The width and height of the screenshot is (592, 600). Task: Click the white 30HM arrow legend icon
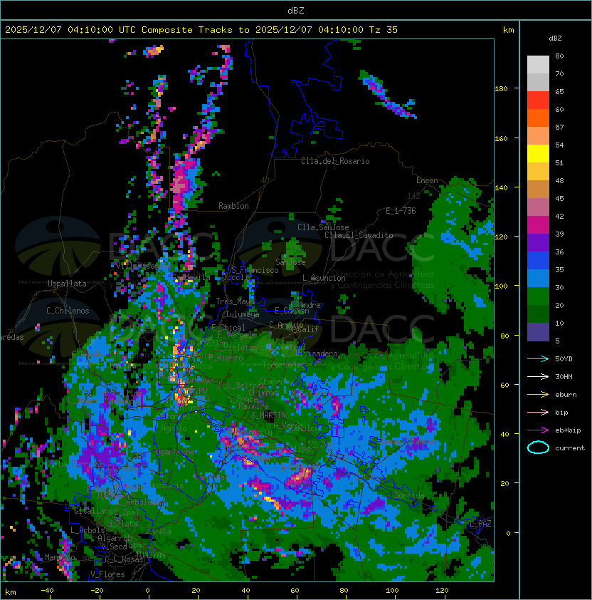click(x=538, y=376)
